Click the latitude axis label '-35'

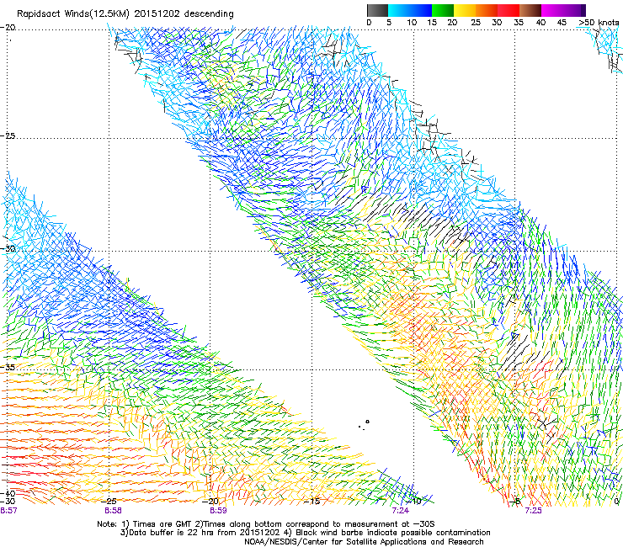(8, 368)
